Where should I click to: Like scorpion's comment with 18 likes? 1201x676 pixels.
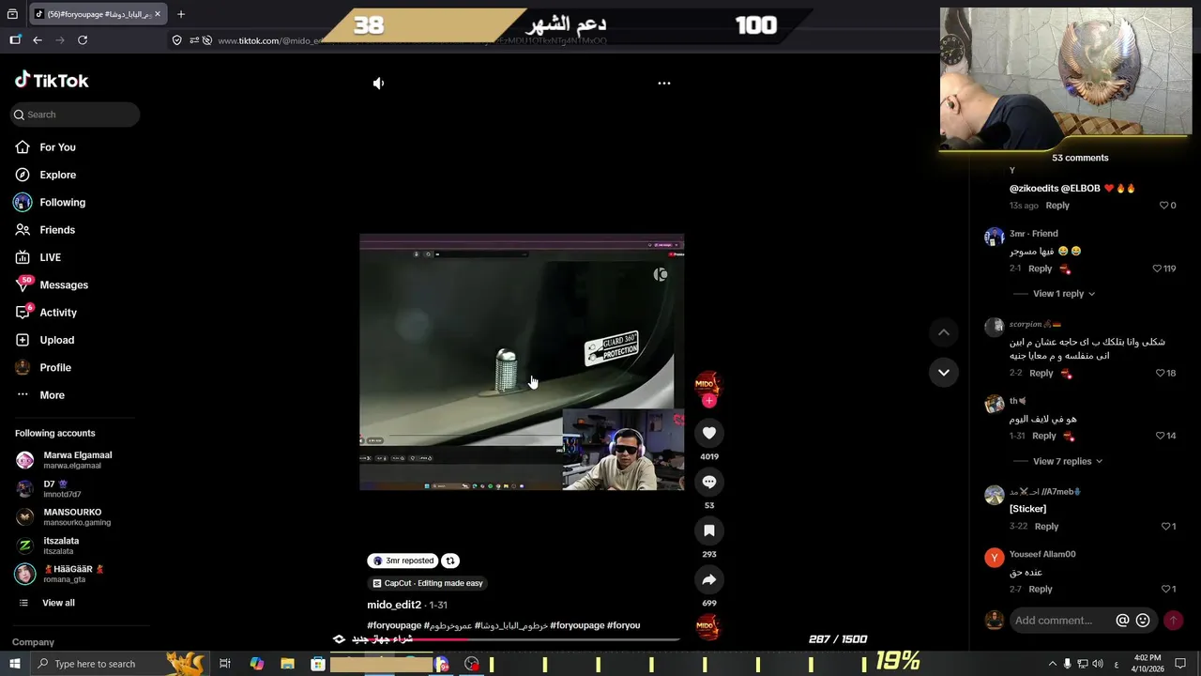click(1160, 373)
